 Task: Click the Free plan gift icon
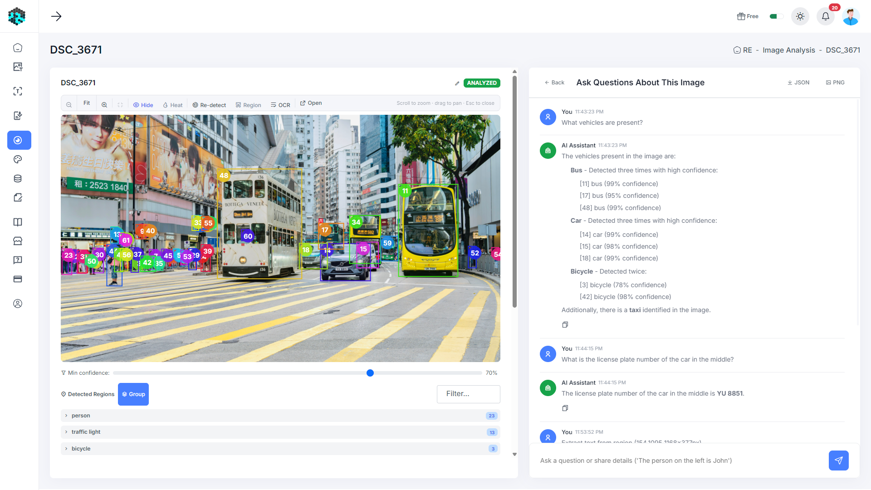pos(741,16)
